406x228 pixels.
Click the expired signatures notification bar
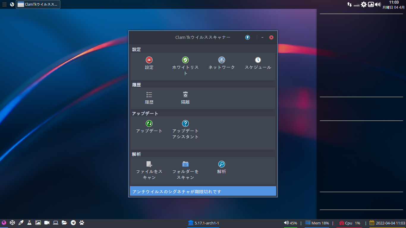click(x=203, y=191)
